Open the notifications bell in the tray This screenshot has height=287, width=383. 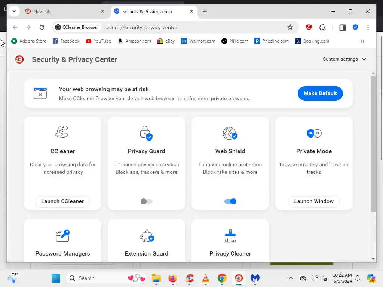(358, 278)
